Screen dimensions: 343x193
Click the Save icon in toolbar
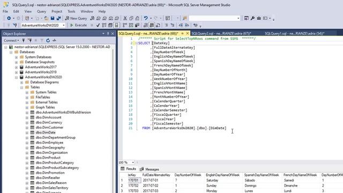53,18
